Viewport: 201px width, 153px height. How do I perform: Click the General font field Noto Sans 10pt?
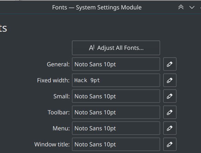point(116,64)
